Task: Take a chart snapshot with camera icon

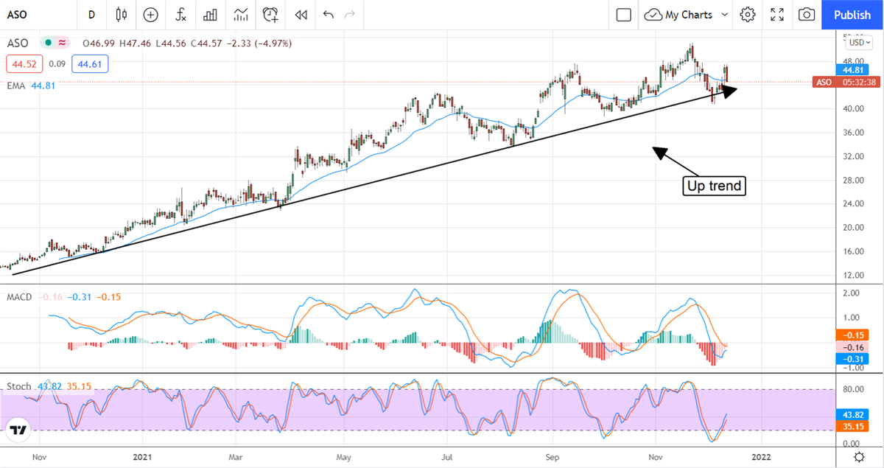Action: [x=807, y=15]
